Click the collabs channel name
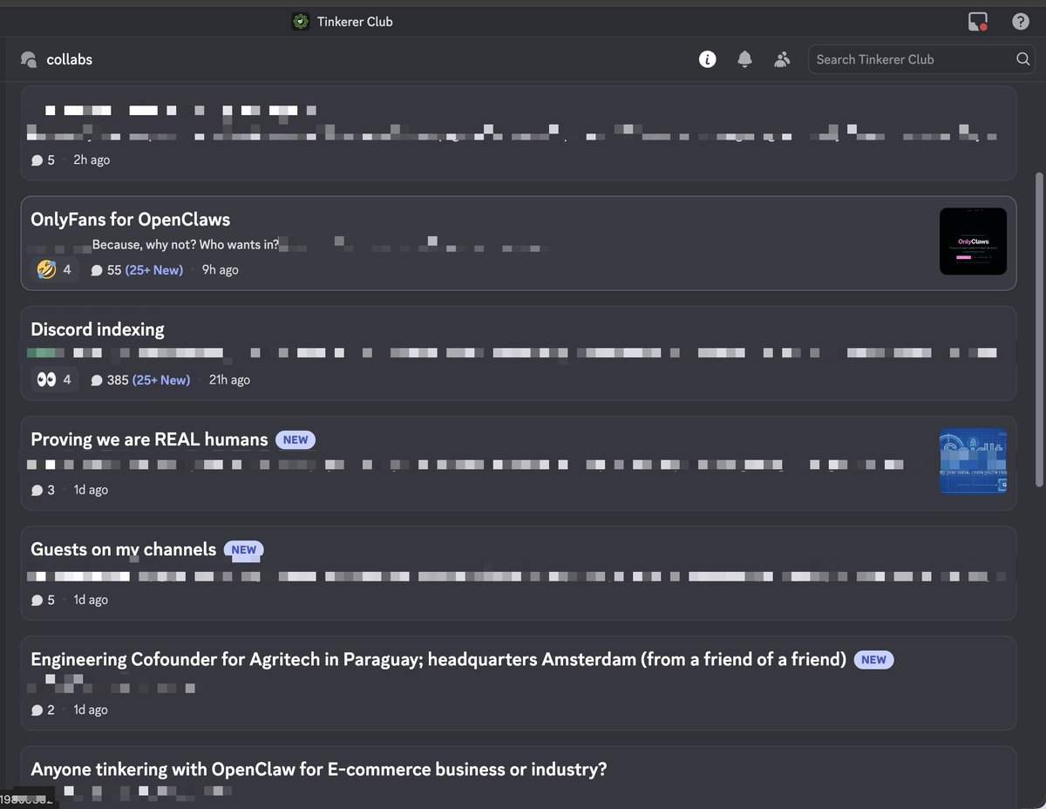This screenshot has width=1046, height=809. tap(70, 59)
